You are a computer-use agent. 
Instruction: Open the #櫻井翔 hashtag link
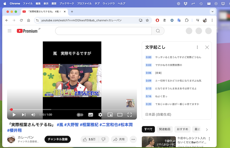tap(14, 130)
